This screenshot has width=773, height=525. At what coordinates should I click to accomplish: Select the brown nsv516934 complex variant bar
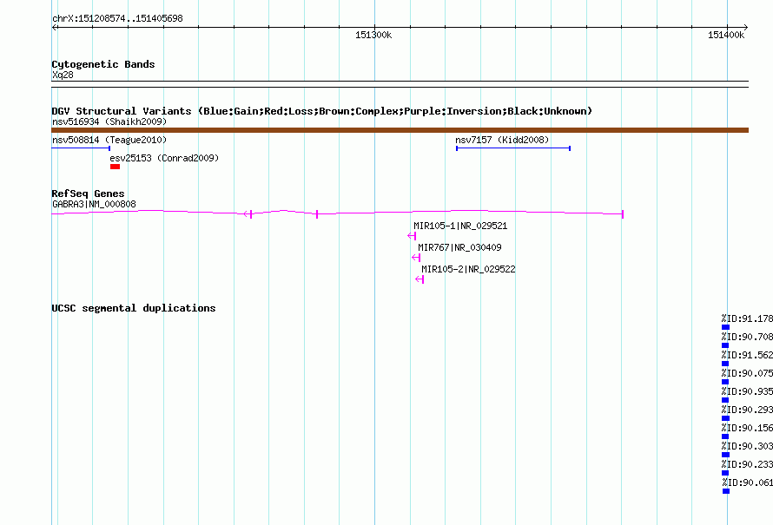tap(400, 130)
